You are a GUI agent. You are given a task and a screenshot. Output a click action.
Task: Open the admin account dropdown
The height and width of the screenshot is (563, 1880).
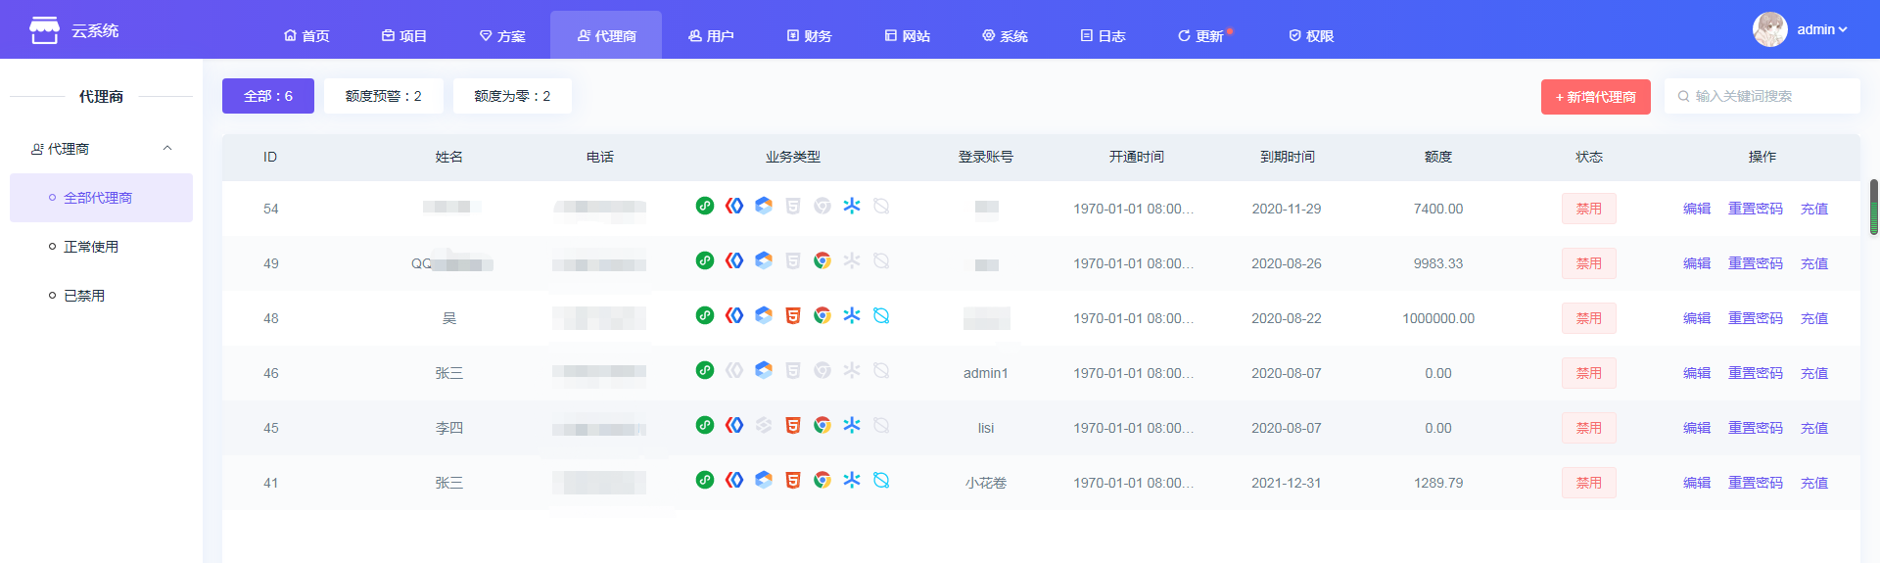(1821, 29)
